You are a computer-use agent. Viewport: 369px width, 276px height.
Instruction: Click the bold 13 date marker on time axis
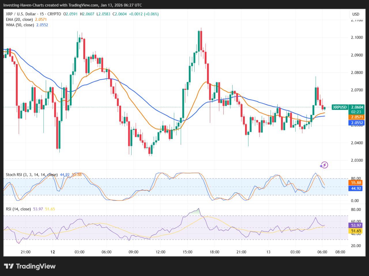[x=268, y=252]
